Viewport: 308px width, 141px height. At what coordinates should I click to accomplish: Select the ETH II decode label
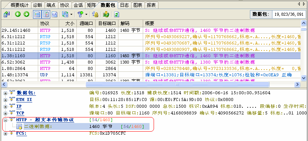point(24,99)
